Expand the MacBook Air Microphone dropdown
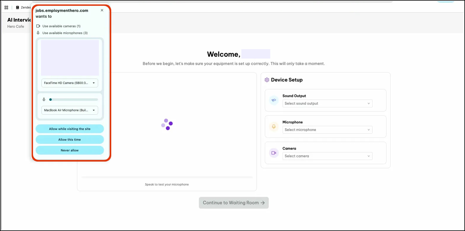The width and height of the screenshot is (465, 231). (x=70, y=110)
